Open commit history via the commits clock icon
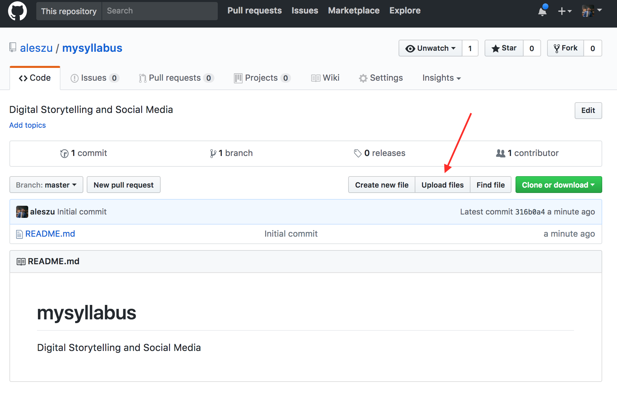This screenshot has width=617, height=394. pos(64,153)
